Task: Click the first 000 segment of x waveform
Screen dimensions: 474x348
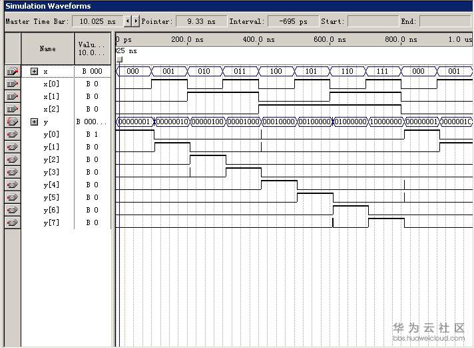Action: point(133,71)
